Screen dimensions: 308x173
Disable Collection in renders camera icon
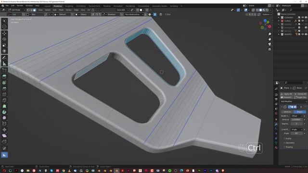coord(306,17)
